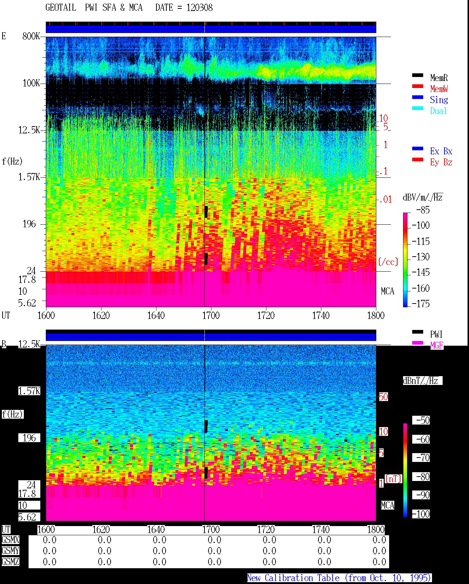This screenshot has height=584, width=469.
Task: Click the -85 value on the dBV scale
Action: (x=423, y=210)
